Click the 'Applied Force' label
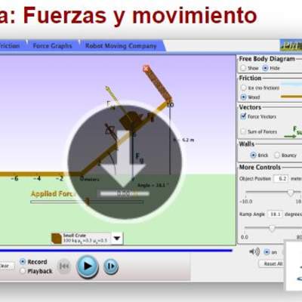 tap(52, 194)
